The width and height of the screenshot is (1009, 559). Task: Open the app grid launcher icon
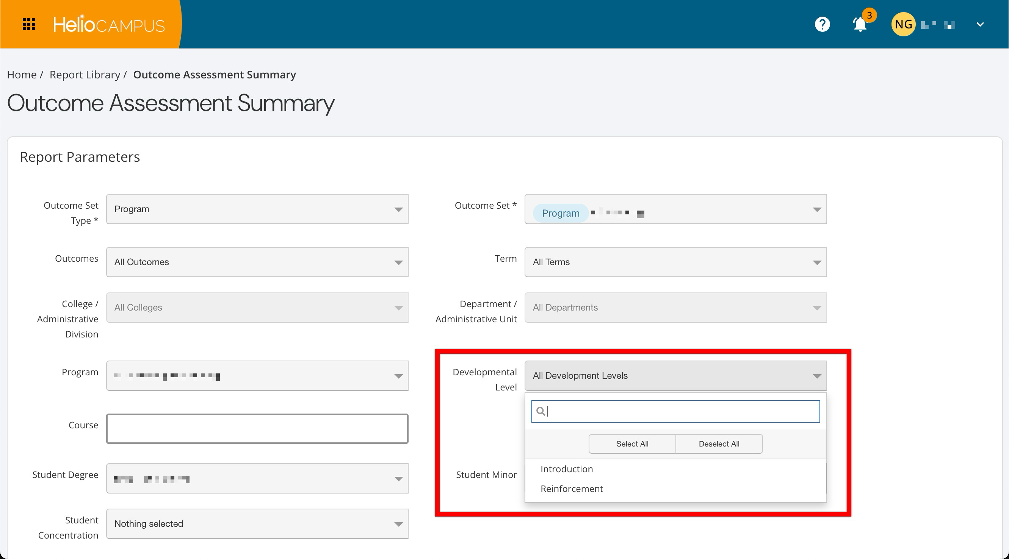[x=28, y=24]
